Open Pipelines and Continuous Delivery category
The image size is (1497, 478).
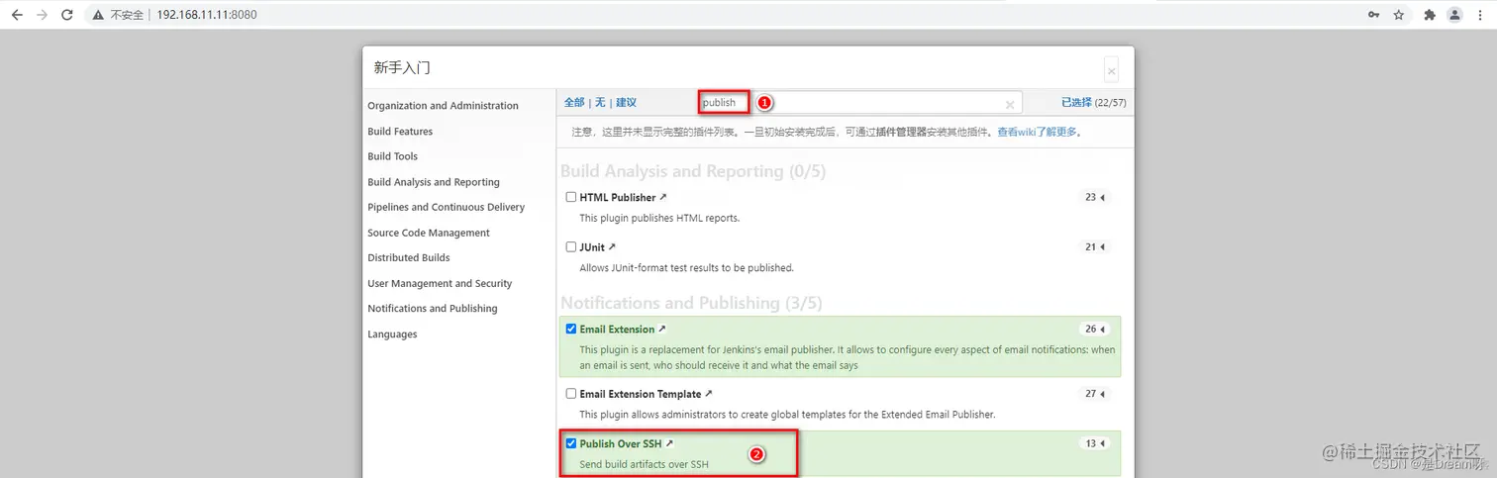point(447,207)
